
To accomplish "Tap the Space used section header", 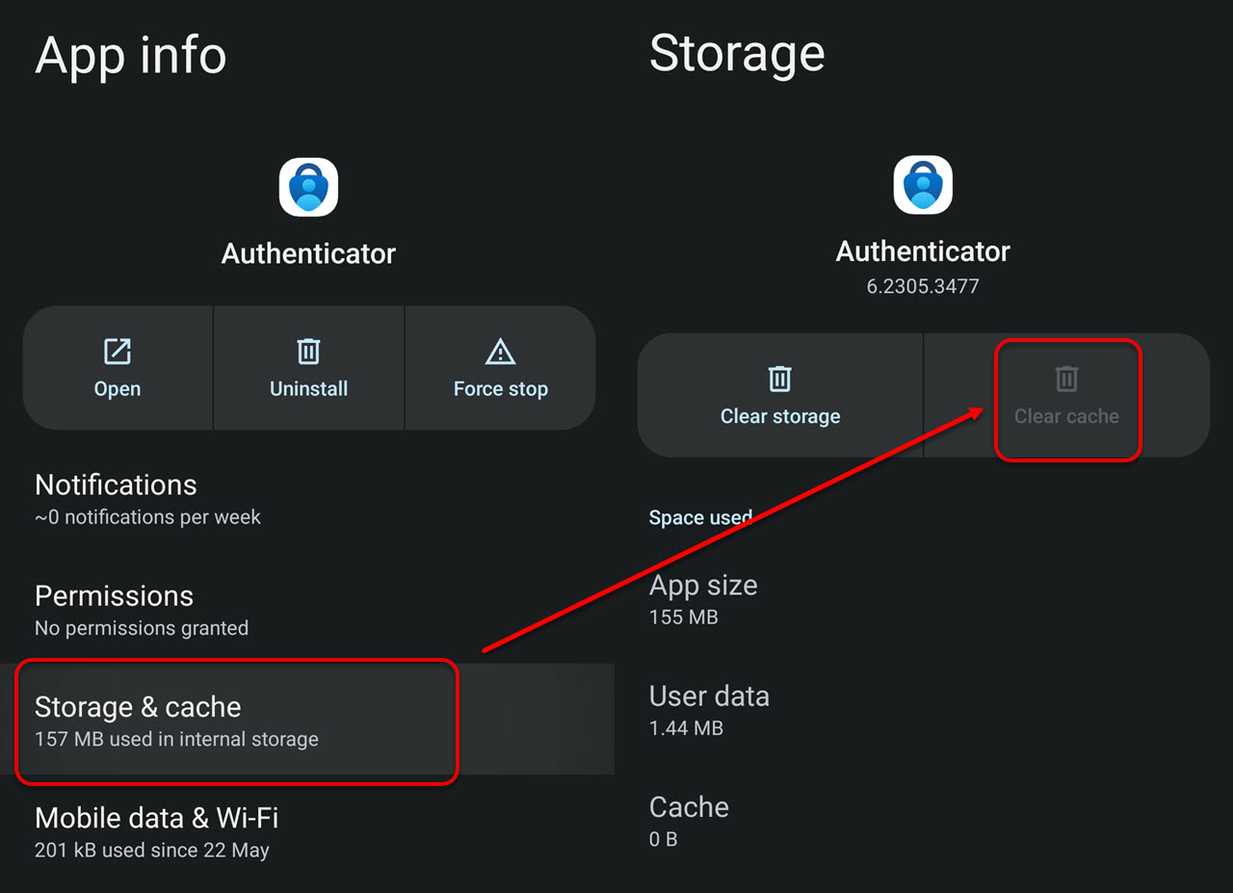I will [701, 517].
